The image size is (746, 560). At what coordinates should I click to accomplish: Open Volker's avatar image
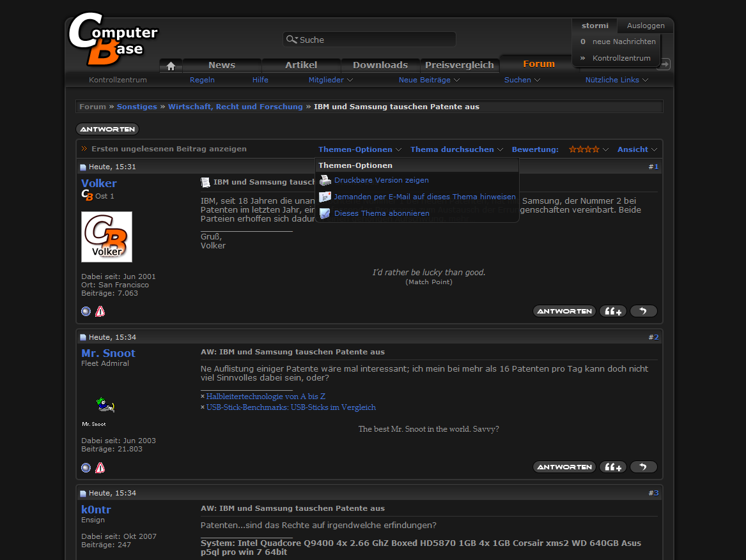(107, 237)
